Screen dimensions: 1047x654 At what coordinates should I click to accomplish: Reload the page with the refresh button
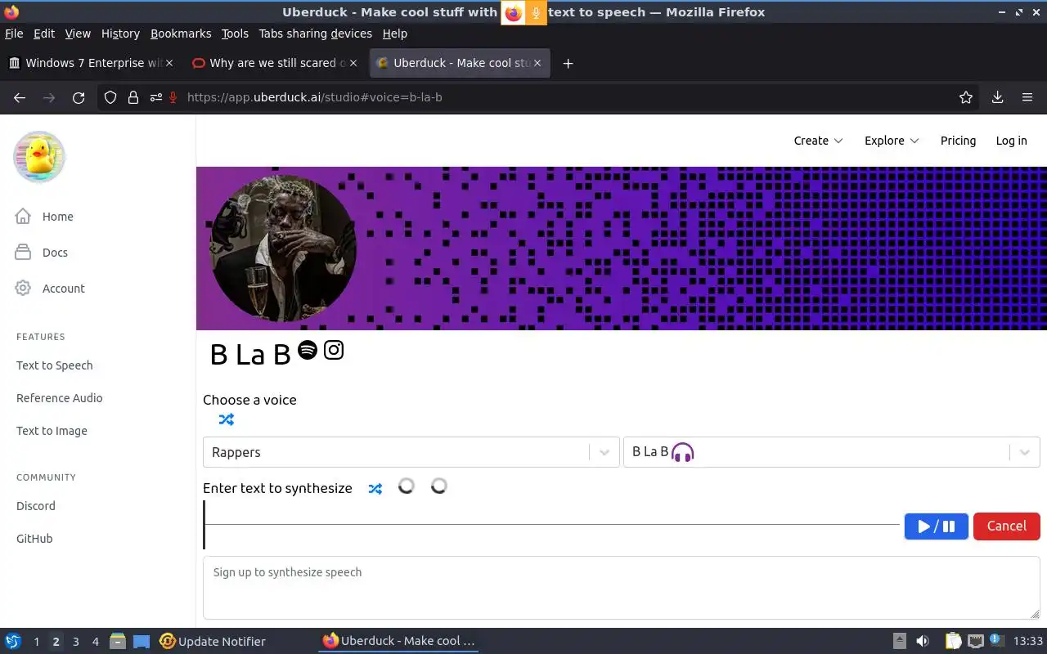tap(79, 97)
